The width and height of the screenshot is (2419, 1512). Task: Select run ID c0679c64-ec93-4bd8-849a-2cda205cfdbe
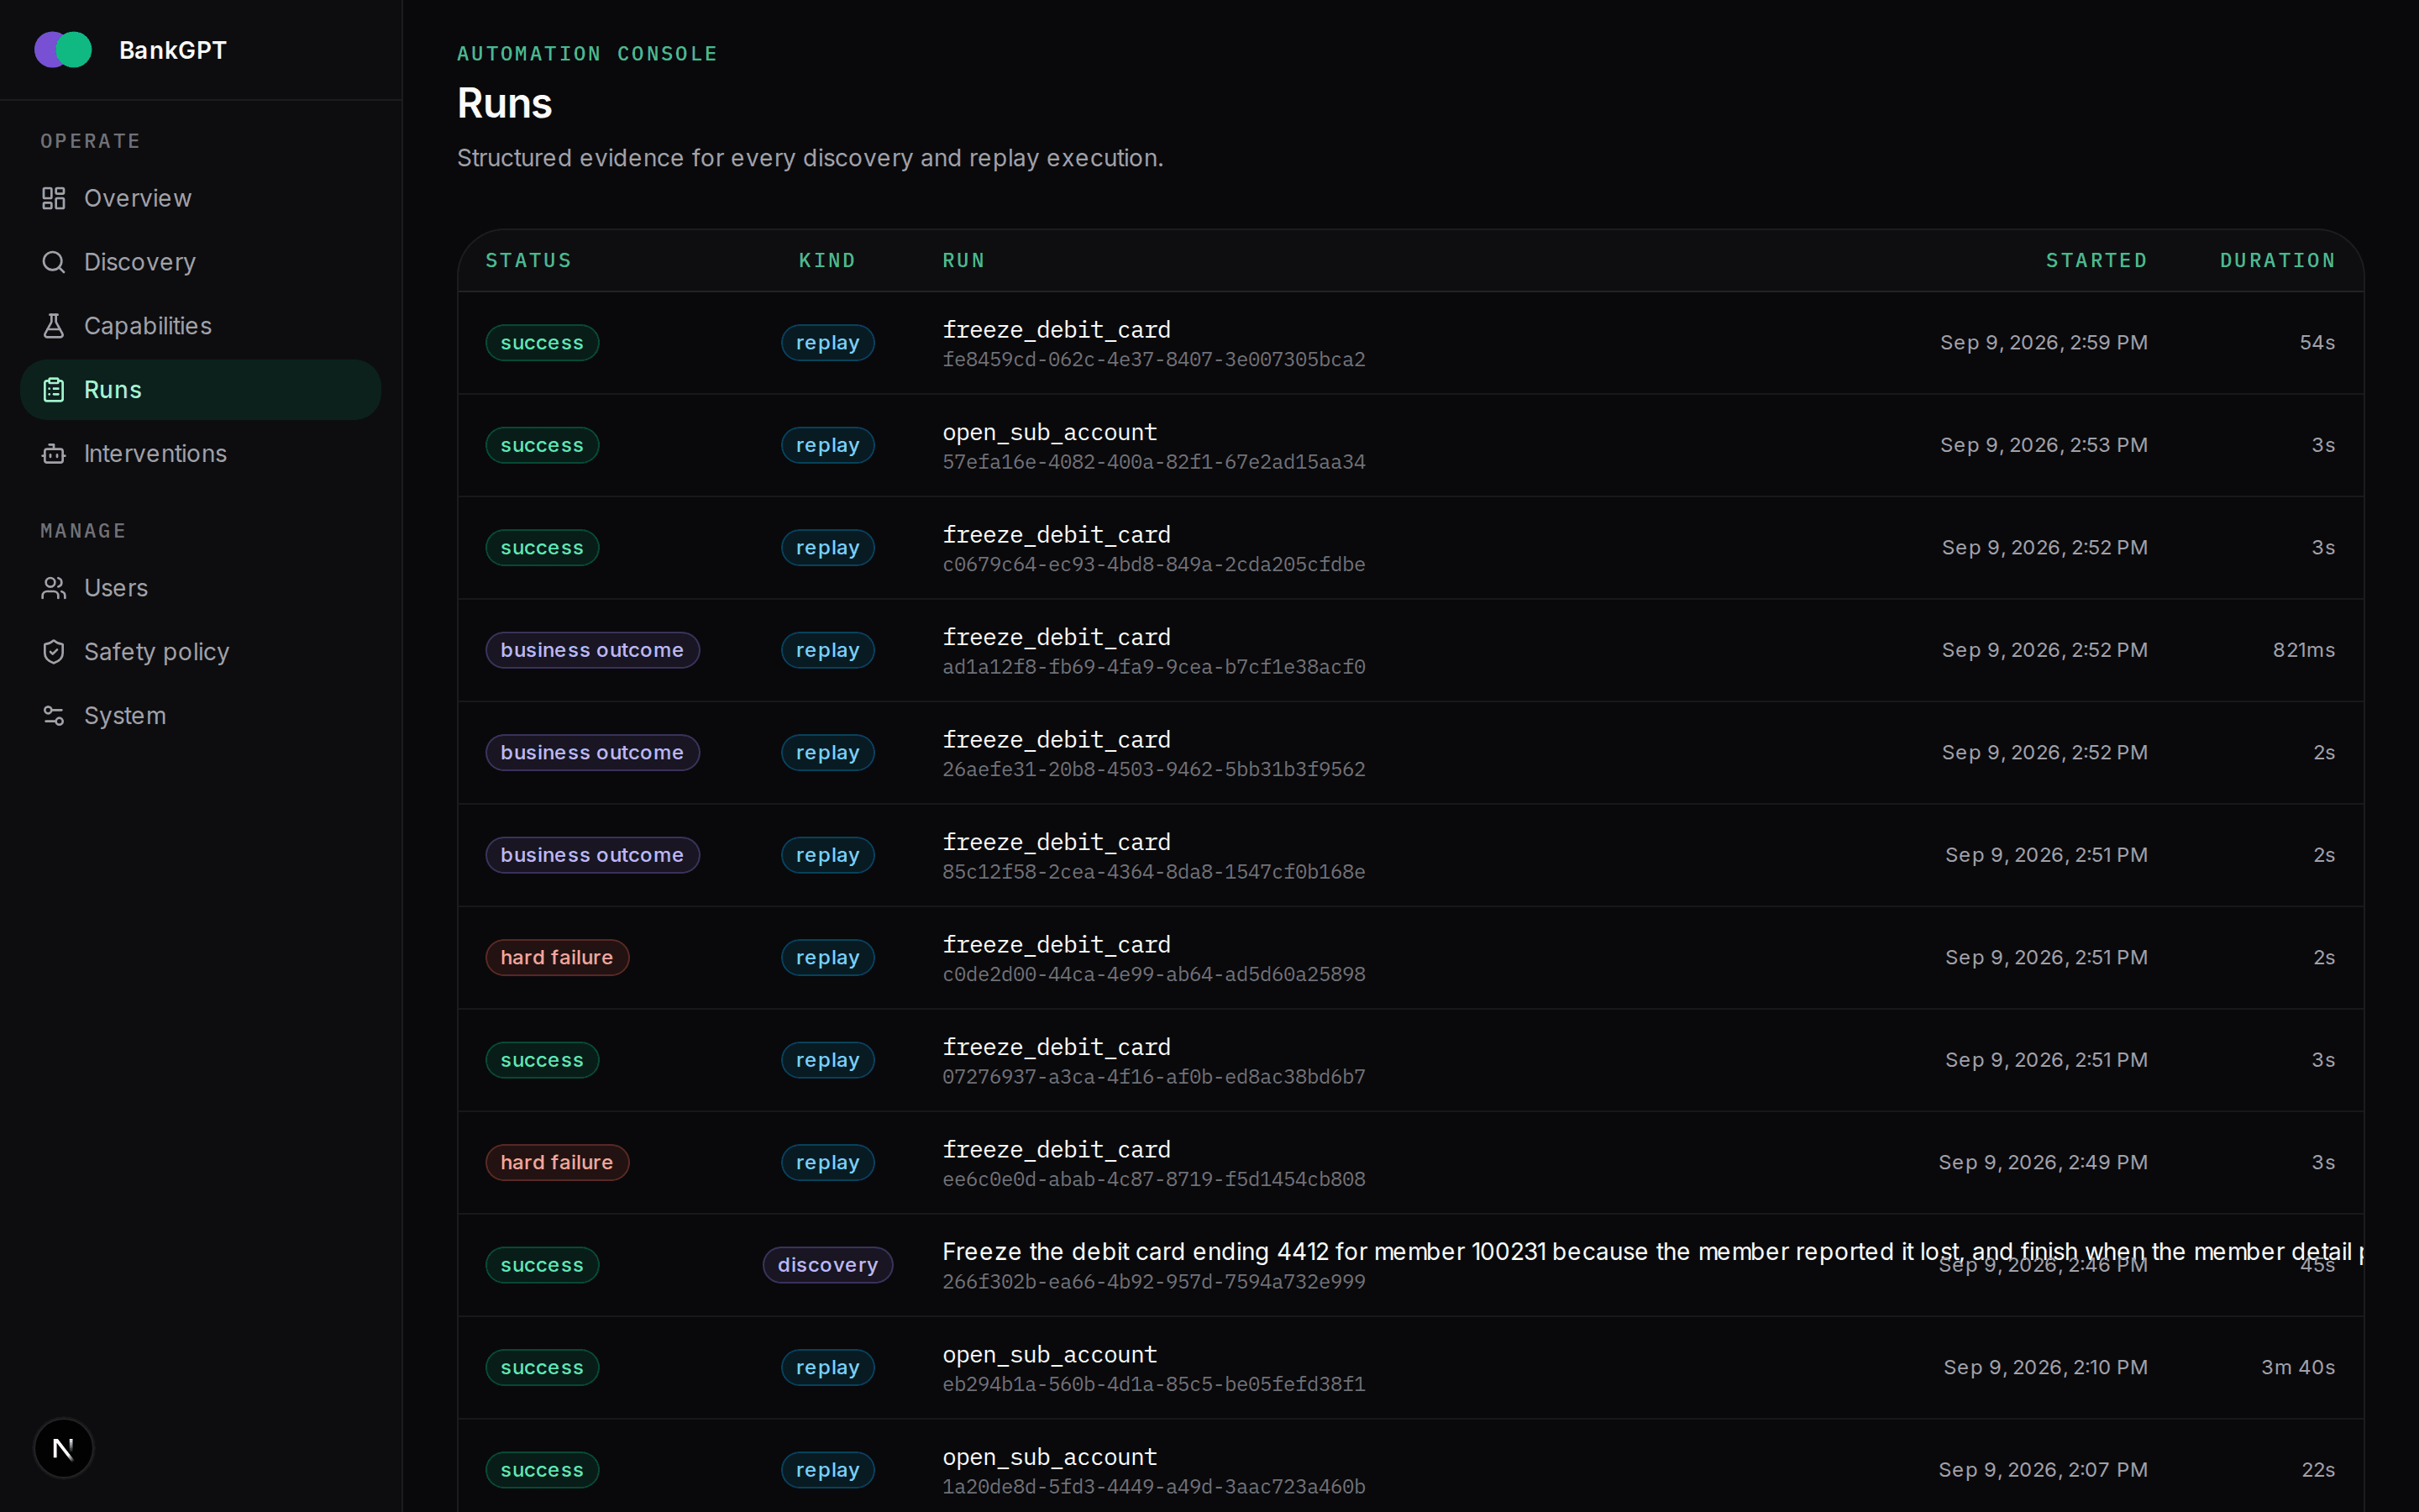(1153, 565)
